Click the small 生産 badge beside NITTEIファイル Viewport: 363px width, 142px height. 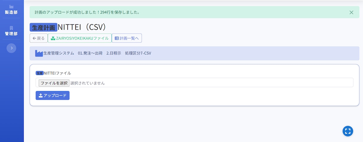(40, 73)
